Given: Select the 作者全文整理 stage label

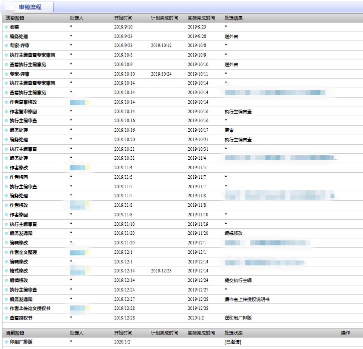Looking at the screenshot, I should click(23, 252).
